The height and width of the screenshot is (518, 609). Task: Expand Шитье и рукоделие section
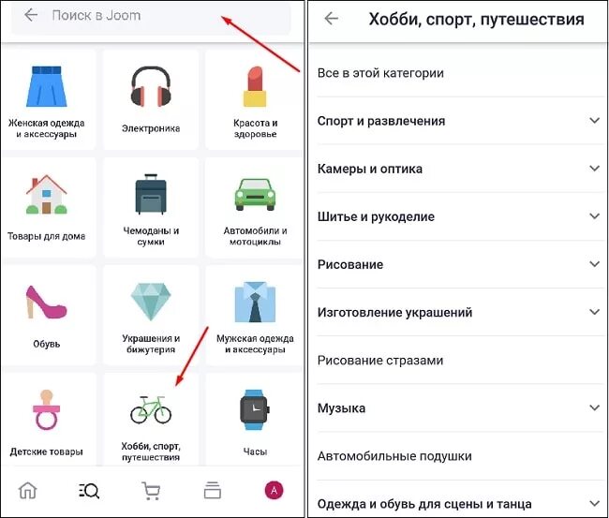point(459,216)
